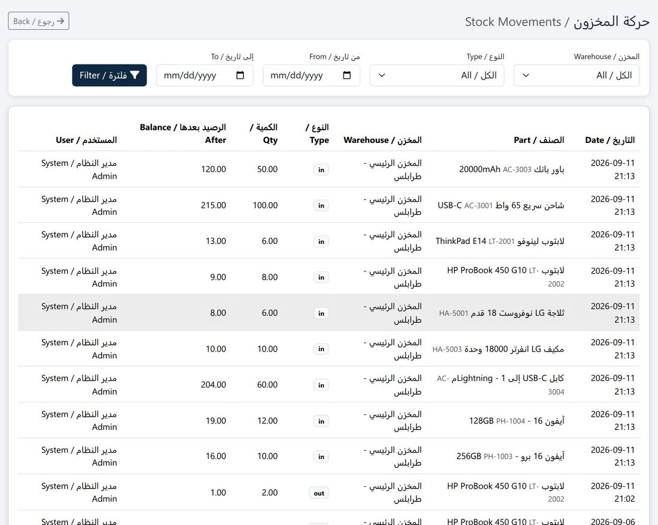Click the Type / النوع column header

pyautogui.click(x=317, y=134)
